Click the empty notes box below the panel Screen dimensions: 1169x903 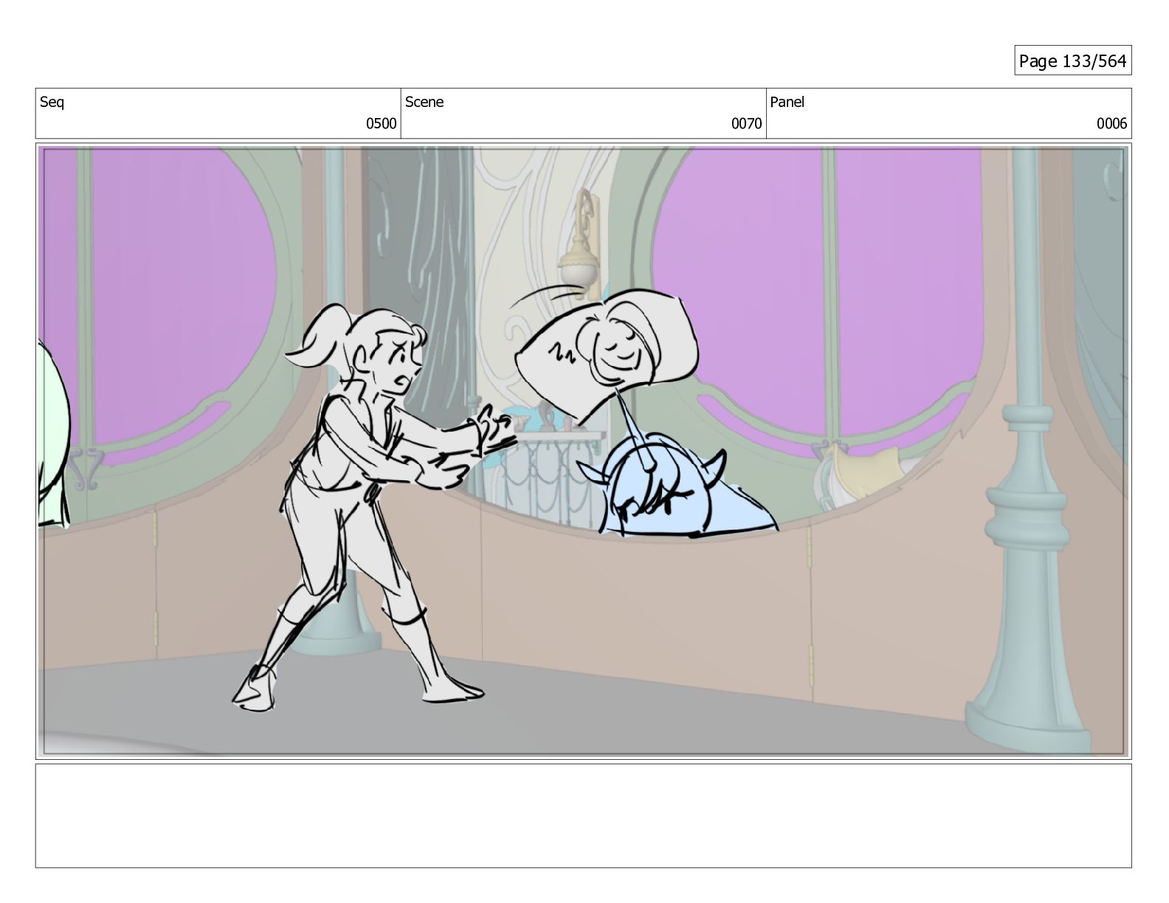pyautogui.click(x=583, y=815)
